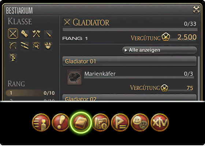The image size is (205, 146).
Task: Select Rang 1 in the rank list
Action: pos(30,93)
